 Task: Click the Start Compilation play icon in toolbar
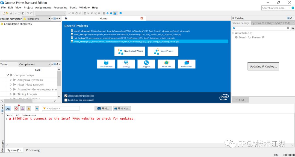pos(88,13)
